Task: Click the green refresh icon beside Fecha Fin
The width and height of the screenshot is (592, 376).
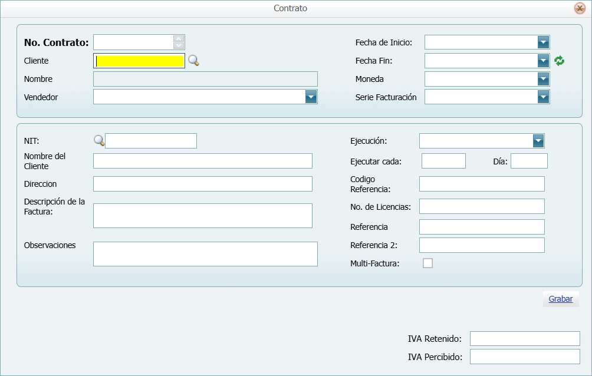Action: (x=560, y=61)
